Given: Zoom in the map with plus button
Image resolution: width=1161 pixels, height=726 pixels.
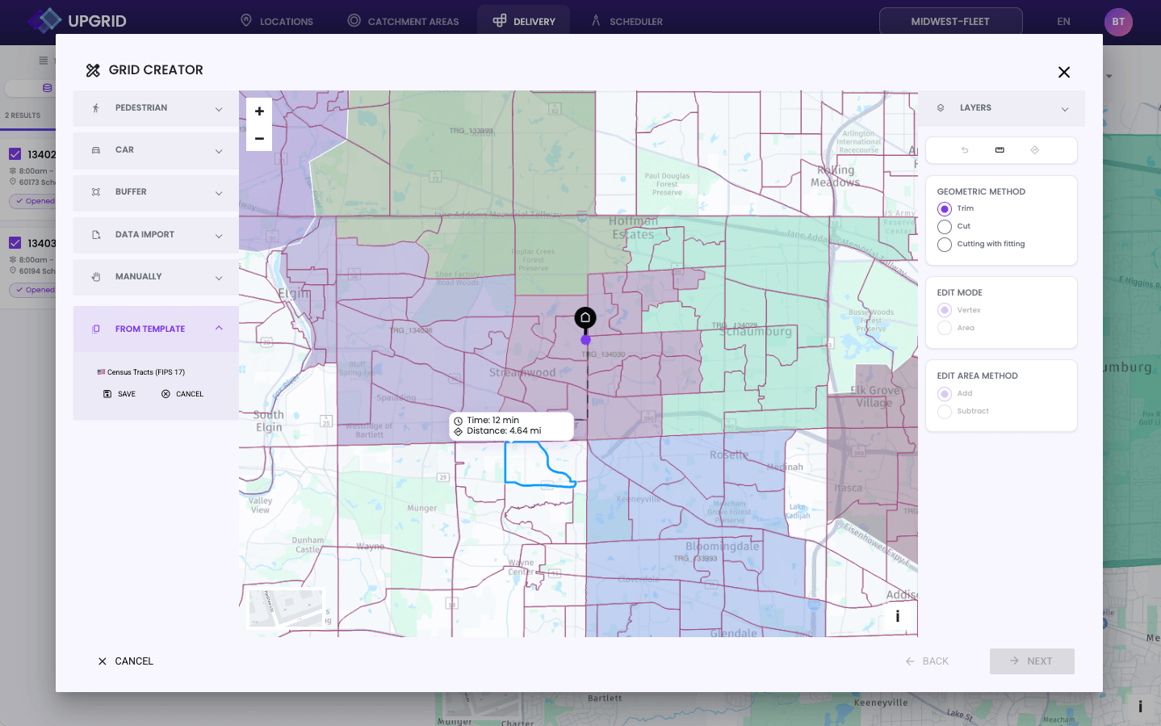Looking at the screenshot, I should point(259,111).
